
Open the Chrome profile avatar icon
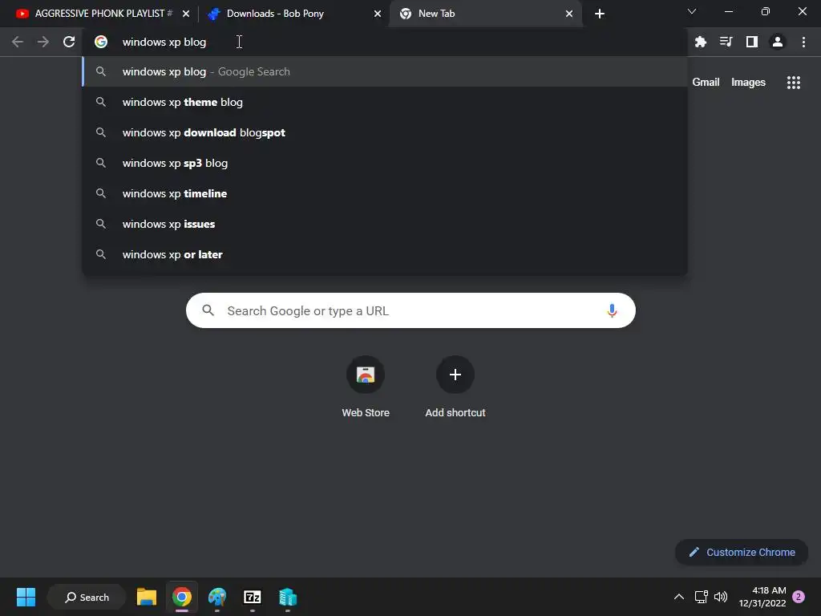[x=778, y=42]
